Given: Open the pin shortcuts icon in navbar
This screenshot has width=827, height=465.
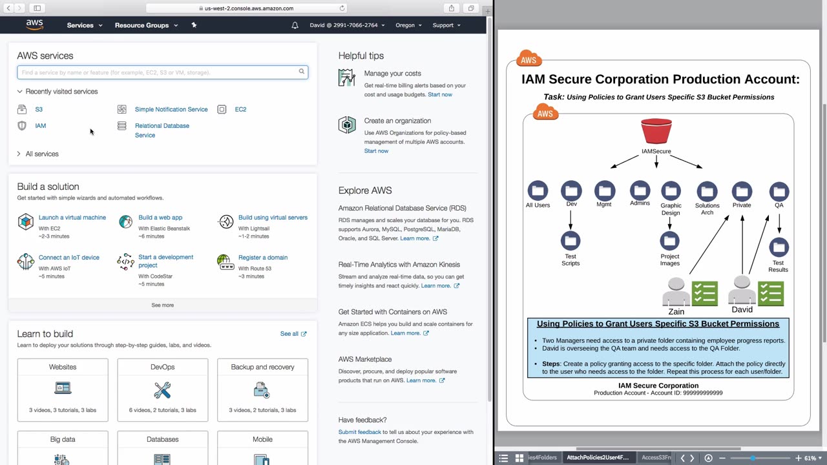Looking at the screenshot, I should pyautogui.click(x=194, y=25).
